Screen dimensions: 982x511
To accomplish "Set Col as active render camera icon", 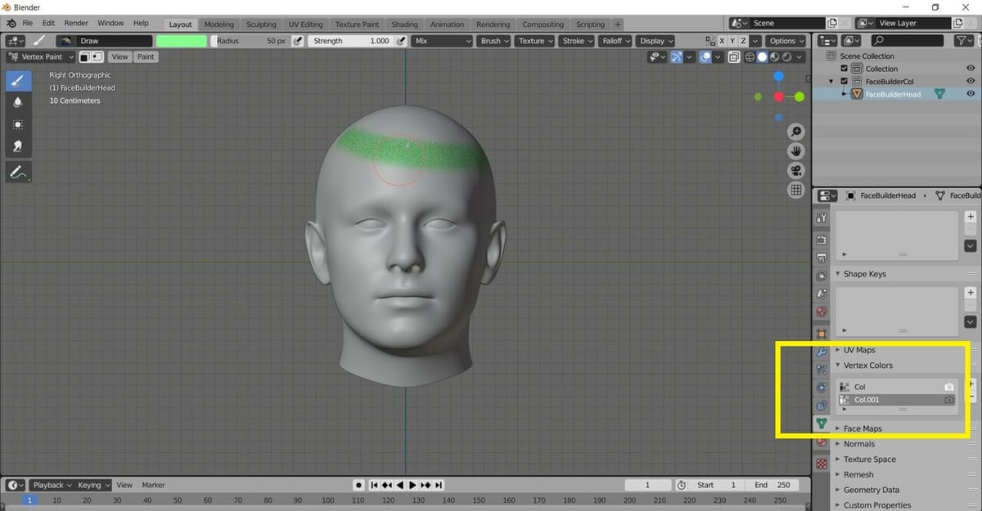I will [949, 387].
